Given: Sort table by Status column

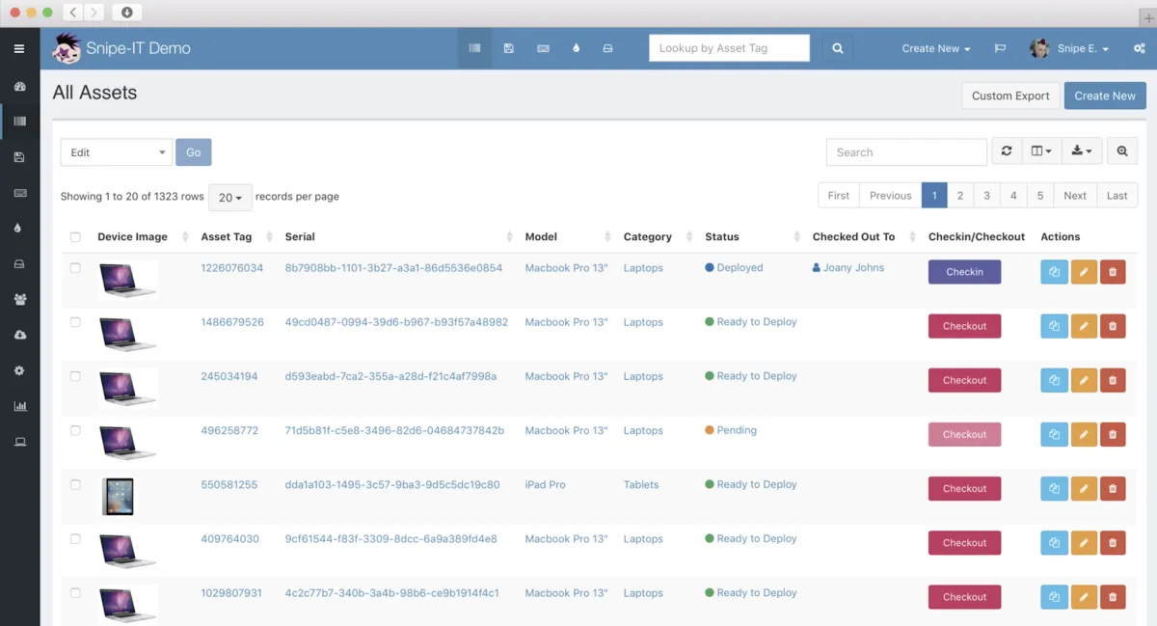Looking at the screenshot, I should (721, 237).
